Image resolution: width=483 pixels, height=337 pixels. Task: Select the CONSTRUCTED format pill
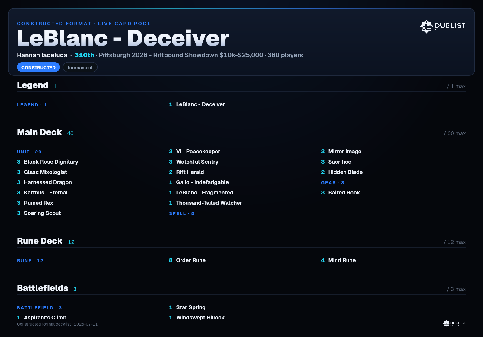click(38, 67)
